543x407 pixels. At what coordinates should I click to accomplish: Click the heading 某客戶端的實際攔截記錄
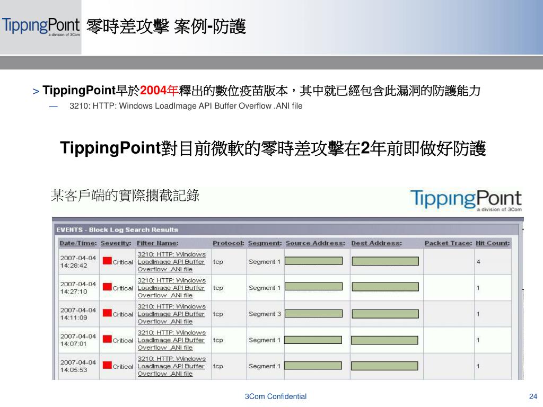[125, 196]
